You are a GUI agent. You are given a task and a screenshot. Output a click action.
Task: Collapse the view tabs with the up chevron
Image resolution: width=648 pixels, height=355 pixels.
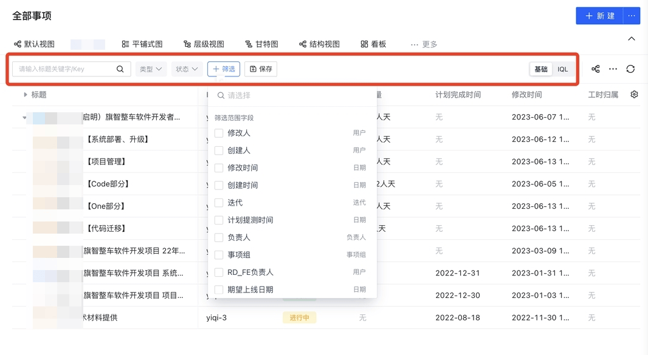coord(631,39)
